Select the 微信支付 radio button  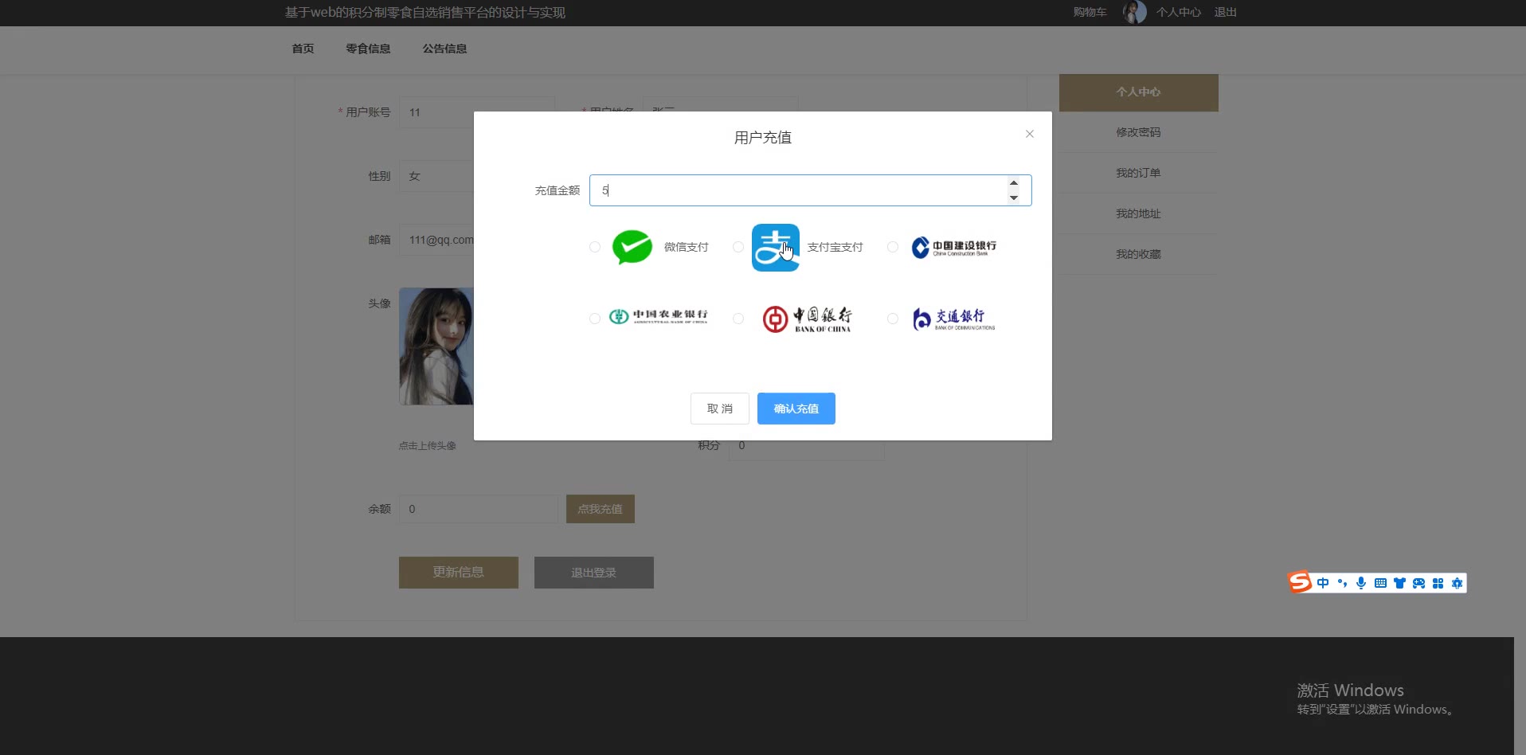595,247
